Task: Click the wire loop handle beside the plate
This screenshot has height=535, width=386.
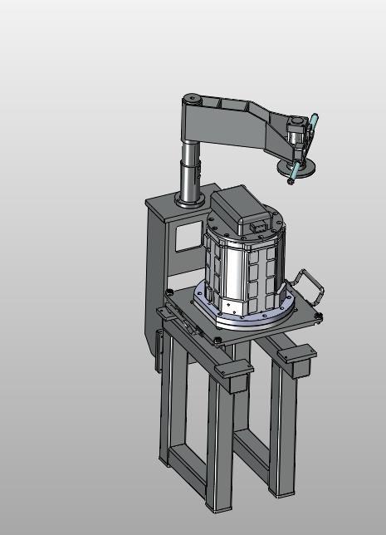Action: click(x=308, y=287)
